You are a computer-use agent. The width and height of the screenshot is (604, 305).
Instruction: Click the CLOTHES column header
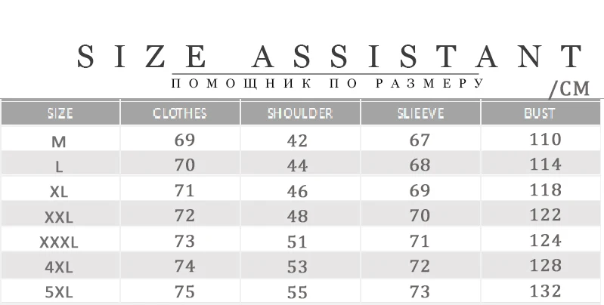(x=180, y=113)
